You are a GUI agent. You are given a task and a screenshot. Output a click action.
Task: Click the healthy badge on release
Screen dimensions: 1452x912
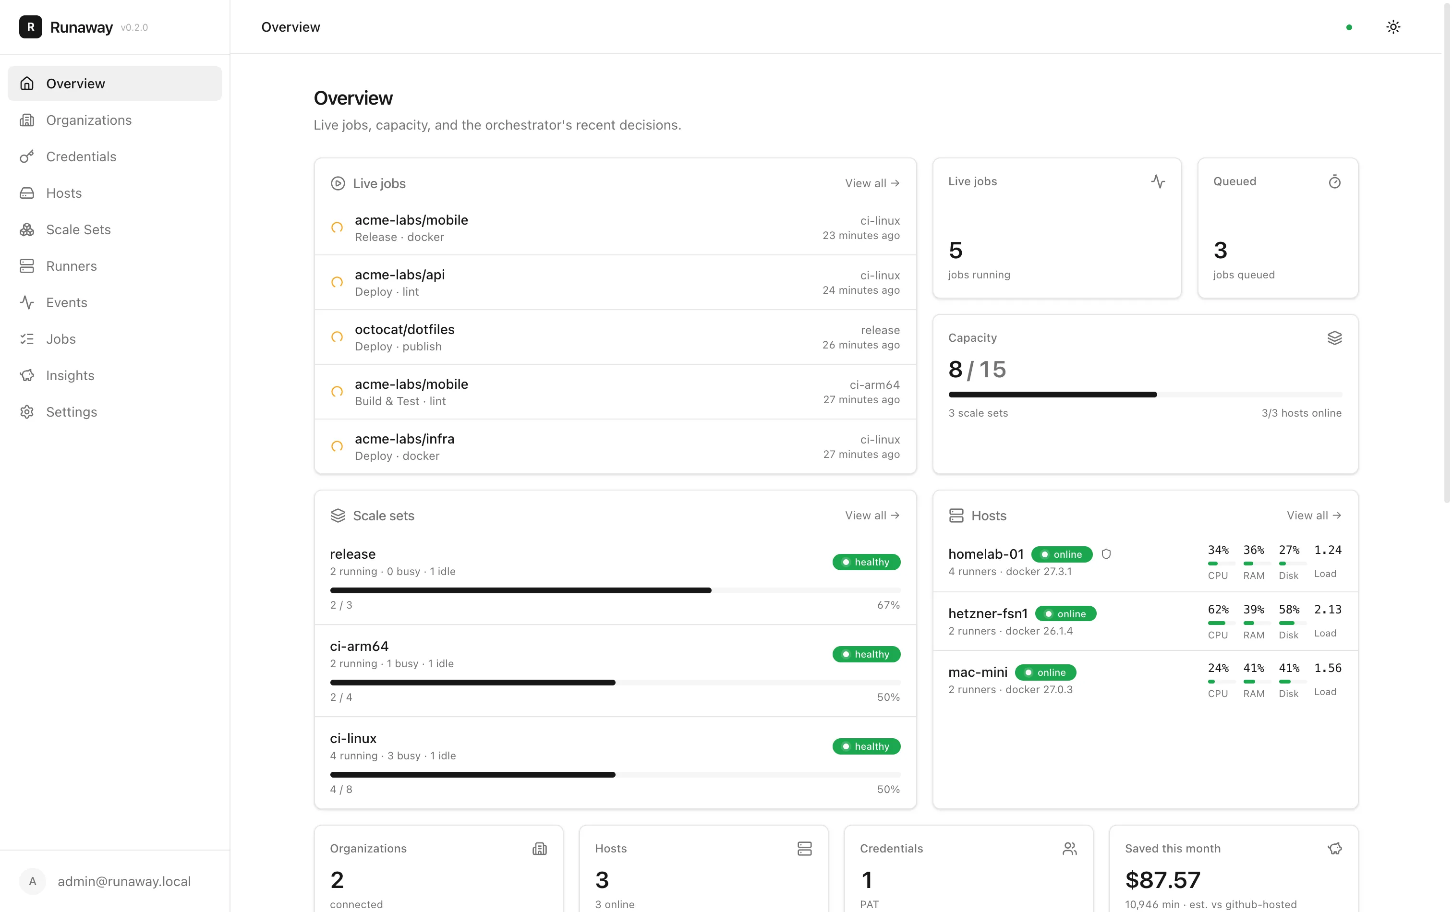[867, 562]
